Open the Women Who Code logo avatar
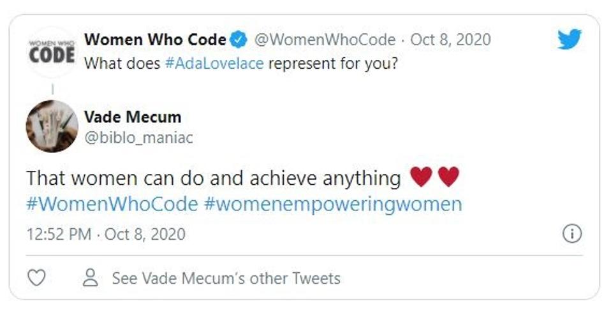The width and height of the screenshot is (611, 313). click(52, 51)
